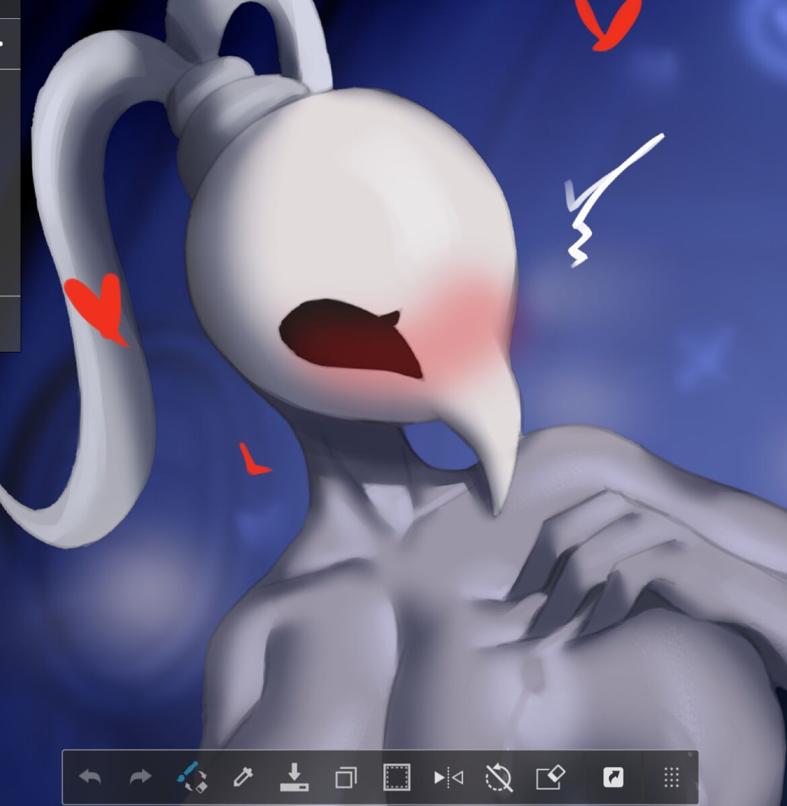Reset canvas rotation with crossed rotate icon
Viewport: 787px width, 806px height.
tap(498, 777)
